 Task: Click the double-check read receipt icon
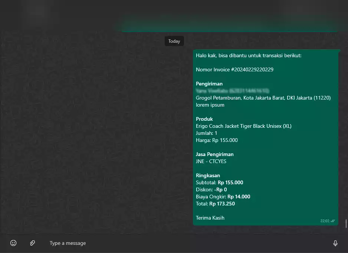333,221
